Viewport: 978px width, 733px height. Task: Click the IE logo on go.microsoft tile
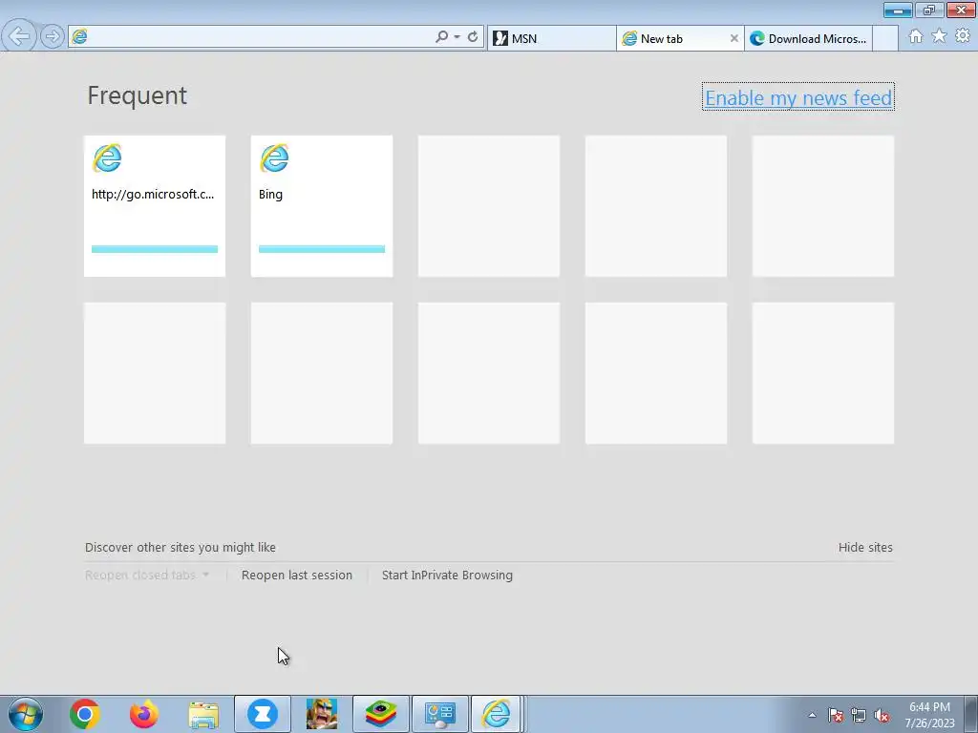[x=107, y=157]
